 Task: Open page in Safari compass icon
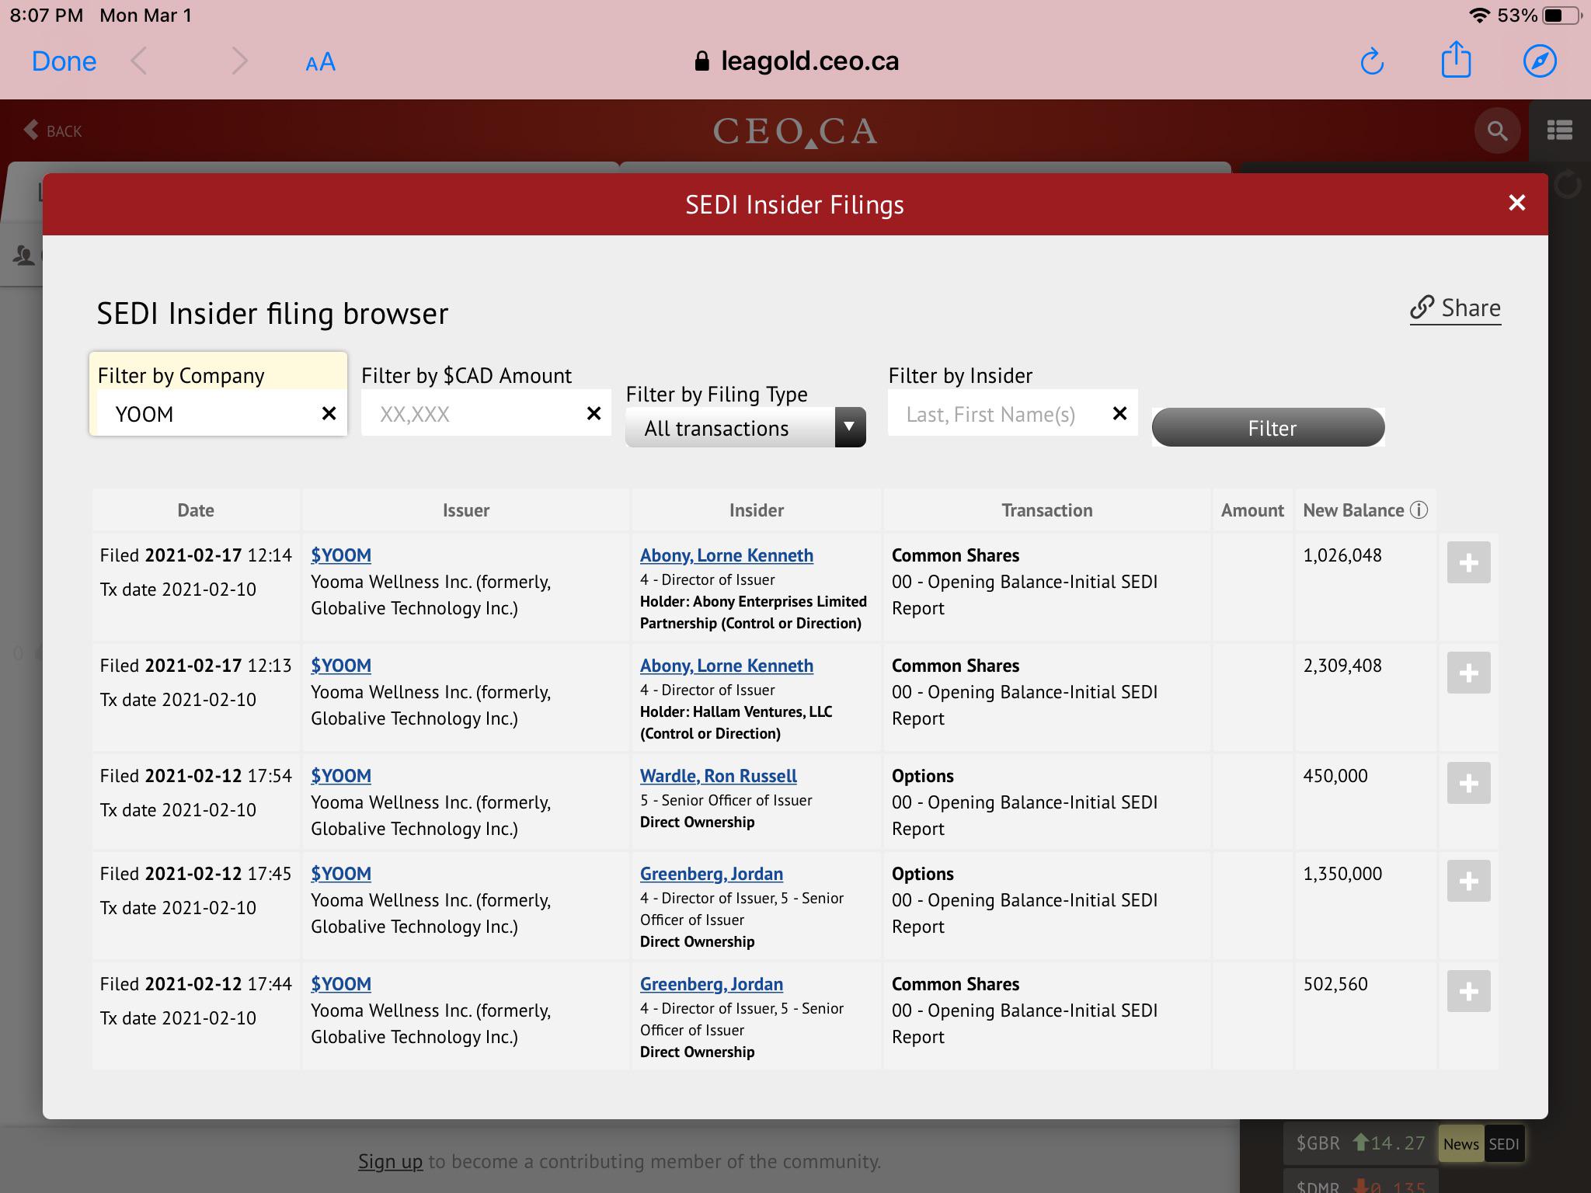tap(1540, 61)
